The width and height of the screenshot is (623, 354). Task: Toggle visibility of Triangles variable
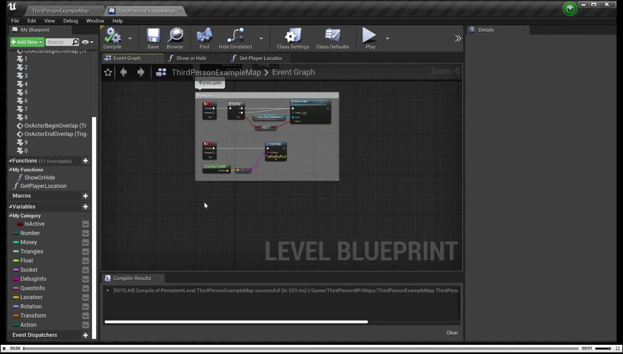click(x=86, y=251)
